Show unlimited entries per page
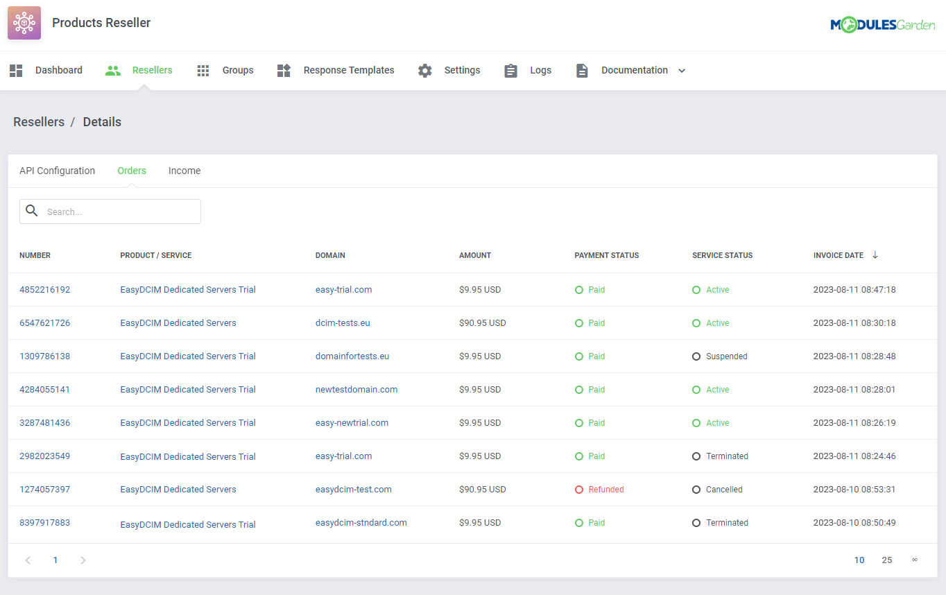This screenshot has height=595, width=946. pyautogui.click(x=915, y=560)
